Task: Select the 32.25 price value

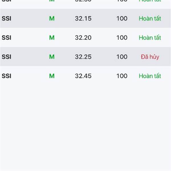Action: point(83,57)
